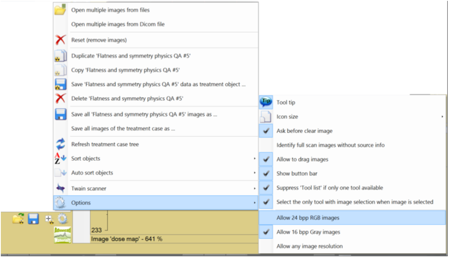Screen dimensions: 449x257
Task: Click the blue Refresh arrows icon
Action: [x=61, y=144]
